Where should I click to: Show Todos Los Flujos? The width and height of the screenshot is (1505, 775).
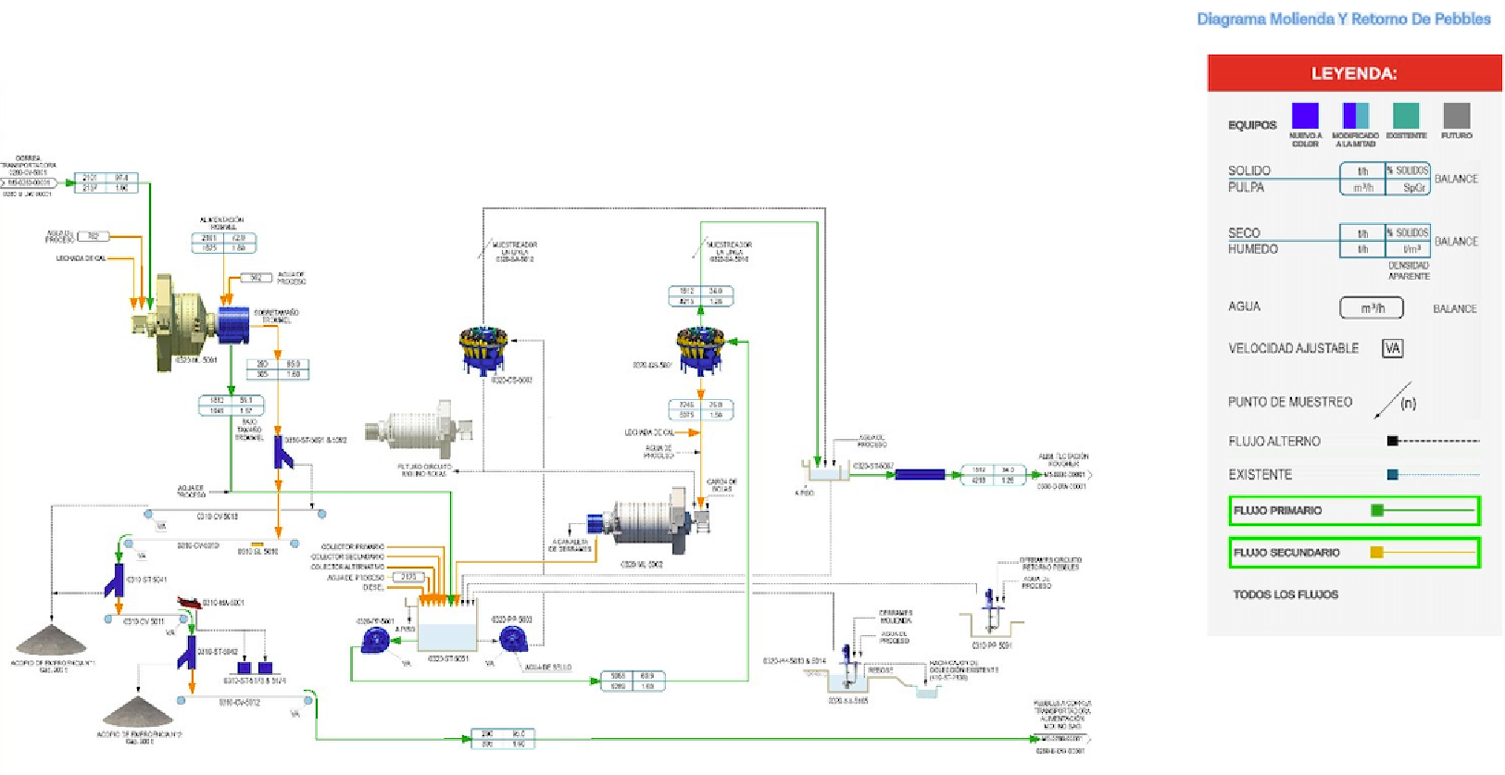tap(1286, 594)
